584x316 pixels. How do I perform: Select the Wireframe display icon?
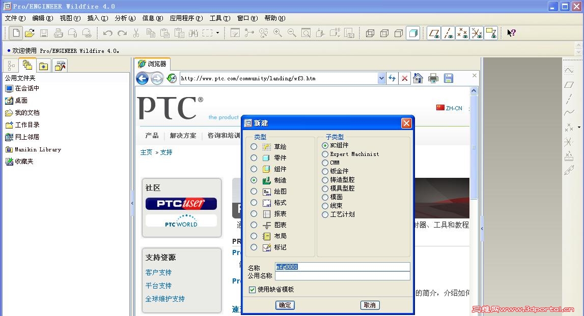click(370, 34)
